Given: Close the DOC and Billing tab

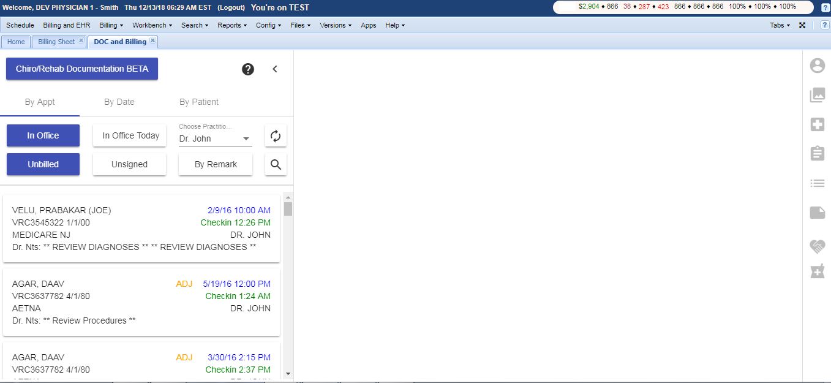Looking at the screenshot, I should (152, 41).
